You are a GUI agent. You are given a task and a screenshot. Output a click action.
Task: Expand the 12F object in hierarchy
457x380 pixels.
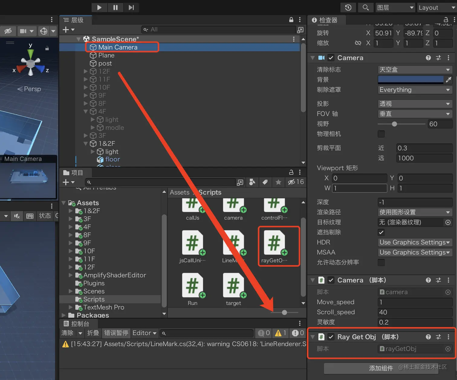86,71
